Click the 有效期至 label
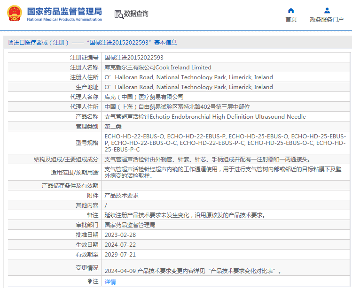Screen dimensions: 352x288 87,255
